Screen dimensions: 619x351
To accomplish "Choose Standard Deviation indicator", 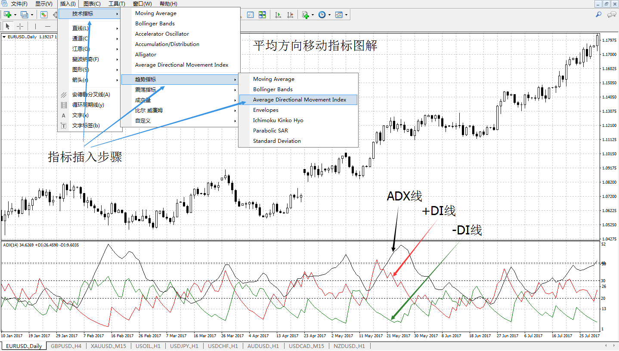I will (x=299, y=141).
